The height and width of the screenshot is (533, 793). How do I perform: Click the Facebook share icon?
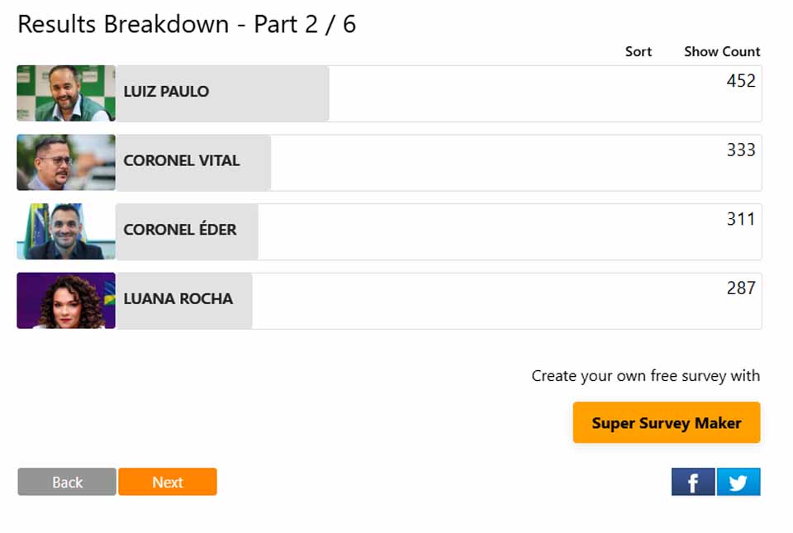692,482
